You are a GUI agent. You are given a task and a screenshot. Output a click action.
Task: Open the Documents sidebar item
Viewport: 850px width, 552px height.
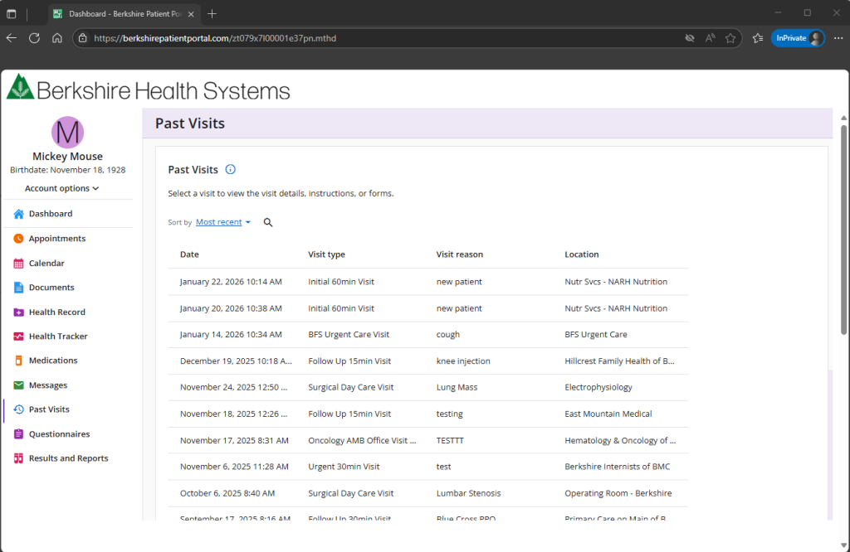click(51, 288)
